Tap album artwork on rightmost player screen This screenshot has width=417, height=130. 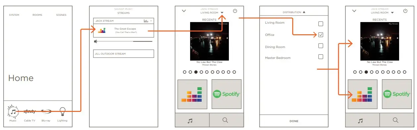(380, 41)
